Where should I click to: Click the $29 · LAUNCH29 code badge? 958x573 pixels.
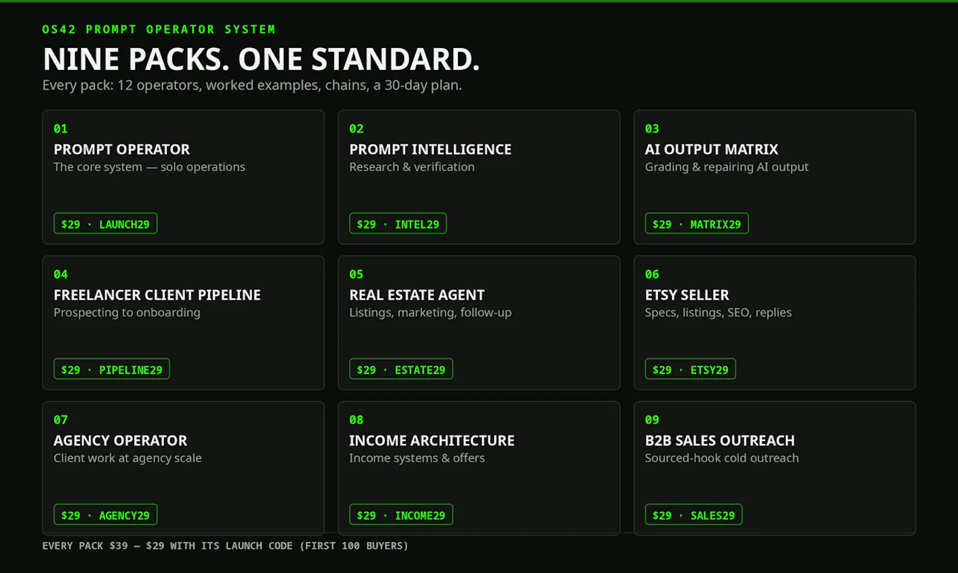[x=105, y=223]
